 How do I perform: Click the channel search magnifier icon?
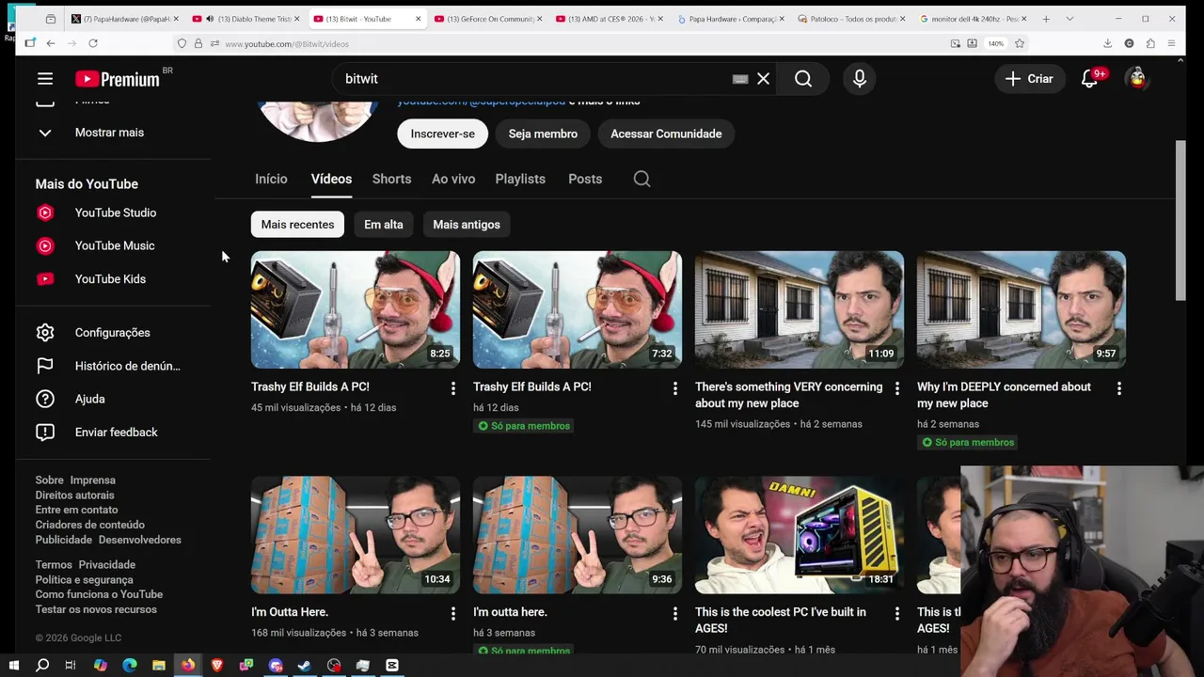pos(642,179)
